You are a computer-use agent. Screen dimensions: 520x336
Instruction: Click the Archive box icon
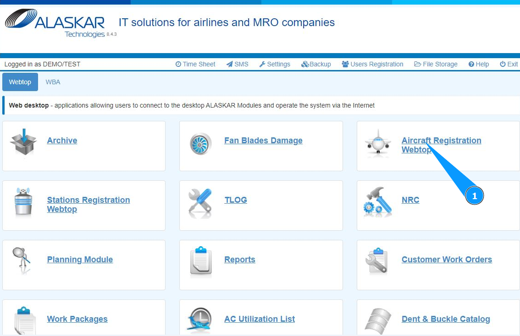tap(23, 142)
